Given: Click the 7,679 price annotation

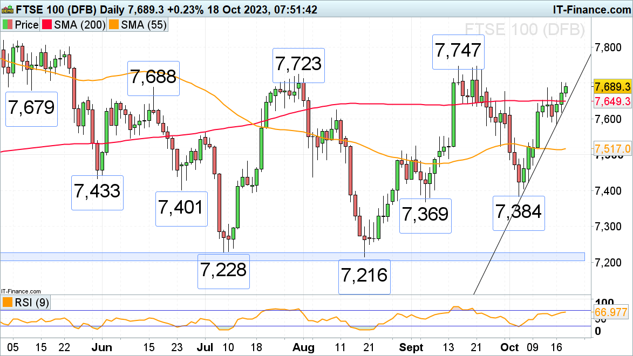Looking at the screenshot, I should coord(31,108).
